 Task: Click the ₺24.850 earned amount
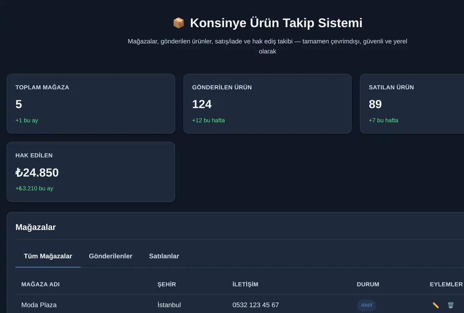(37, 173)
